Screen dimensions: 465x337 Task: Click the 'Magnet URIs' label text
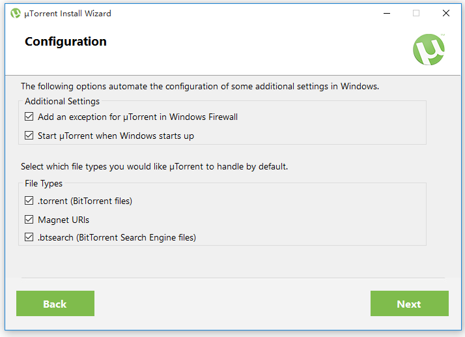[64, 220]
